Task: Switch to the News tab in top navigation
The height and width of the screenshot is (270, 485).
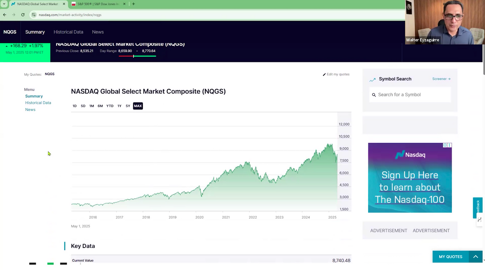Action: pos(98,32)
